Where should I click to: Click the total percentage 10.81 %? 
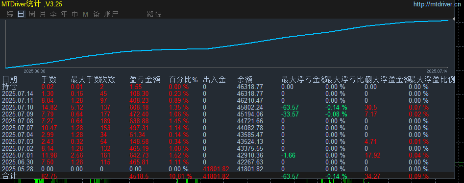(180, 176)
